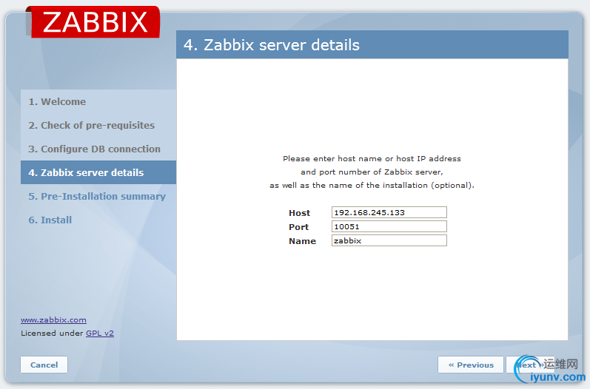
Task: Proceed with the Next button
Action: pos(530,365)
